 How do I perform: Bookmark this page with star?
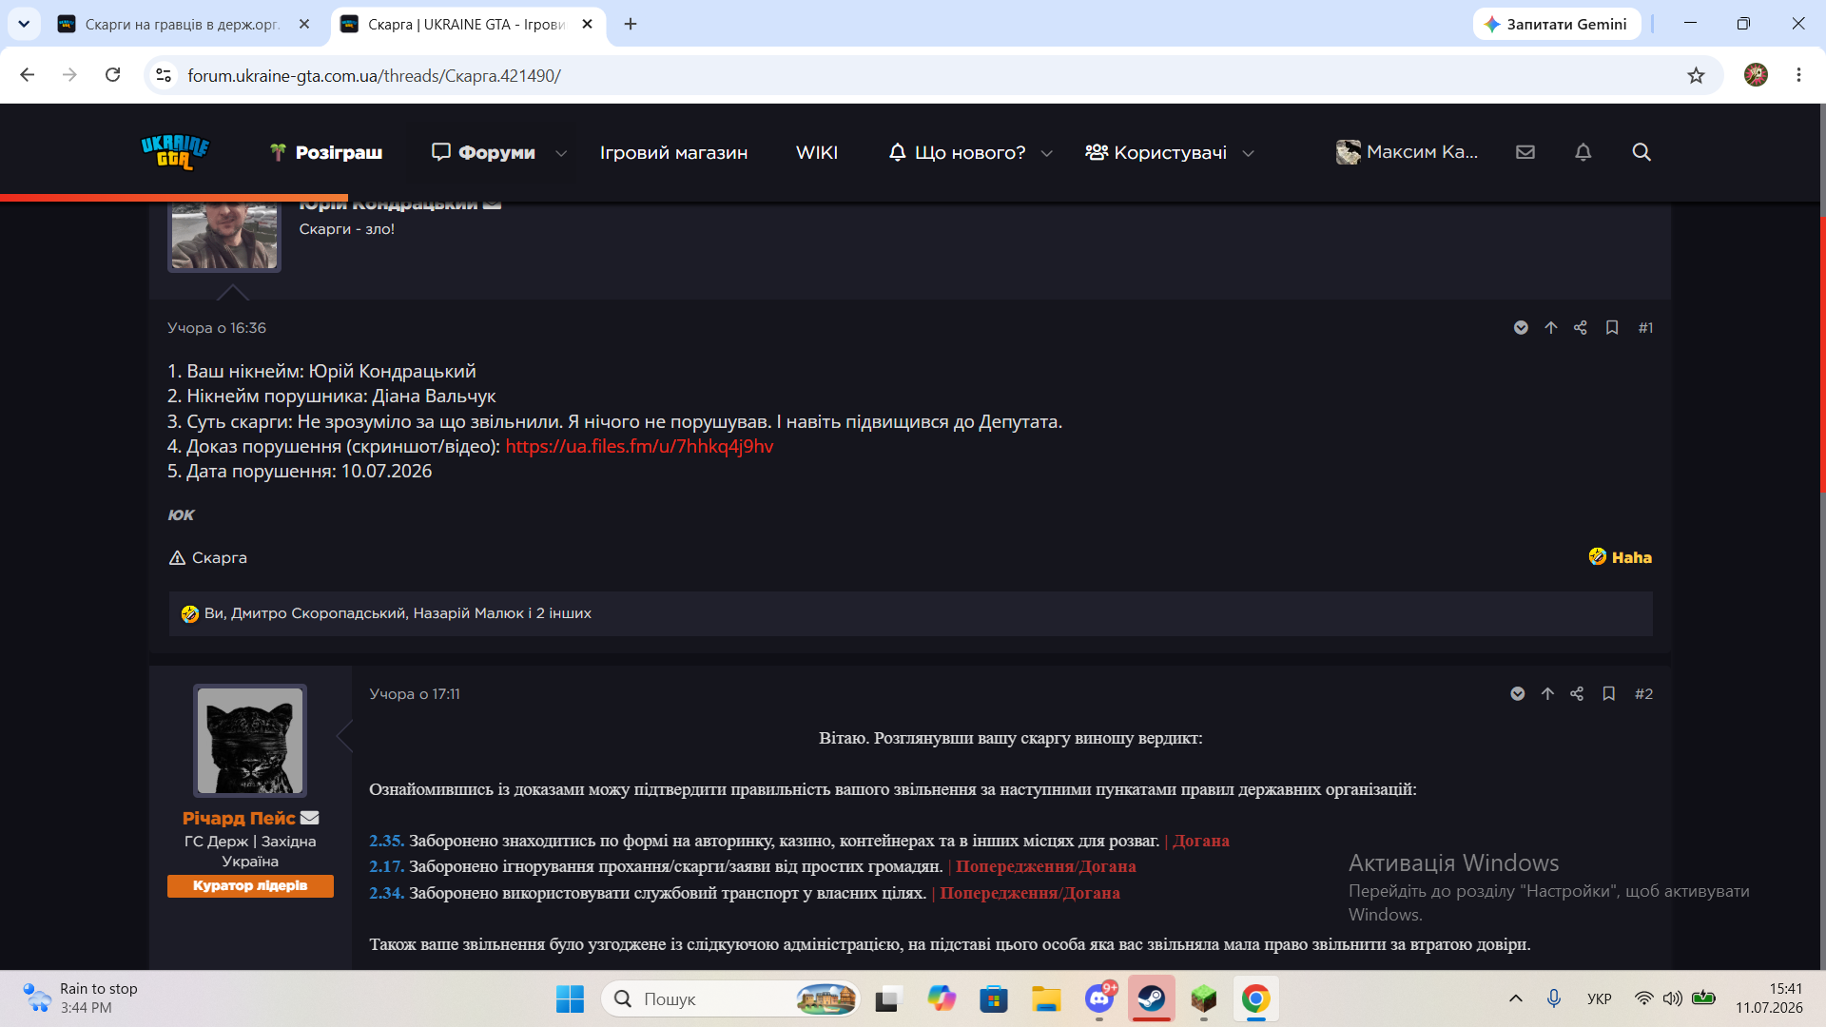tap(1696, 75)
